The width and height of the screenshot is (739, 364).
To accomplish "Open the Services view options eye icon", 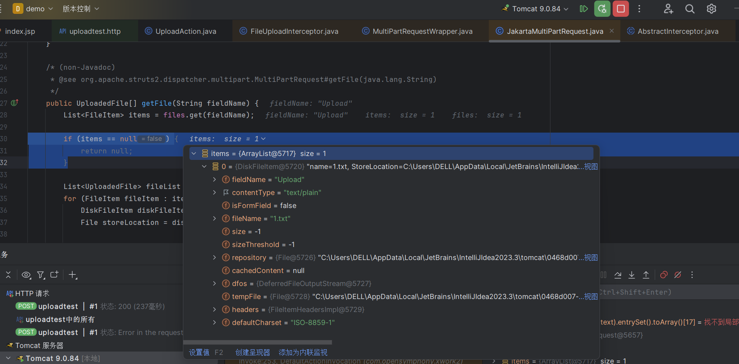I will [x=26, y=275].
